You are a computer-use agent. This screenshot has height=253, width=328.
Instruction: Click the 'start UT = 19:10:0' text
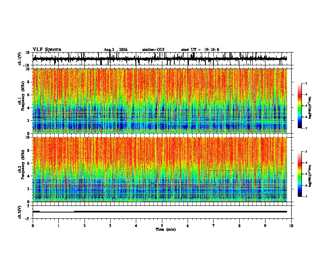click(200, 50)
